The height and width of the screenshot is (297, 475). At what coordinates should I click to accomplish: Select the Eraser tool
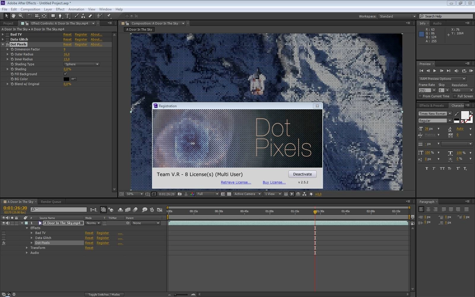(91, 16)
